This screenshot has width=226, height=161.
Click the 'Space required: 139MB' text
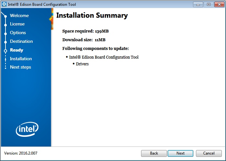[86, 31]
